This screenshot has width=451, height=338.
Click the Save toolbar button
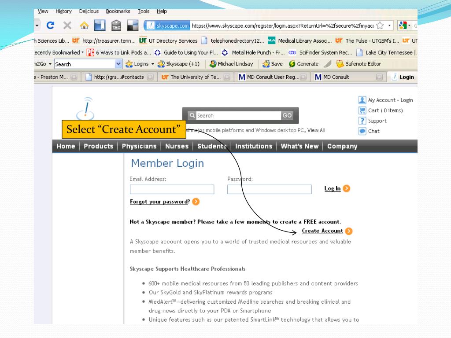click(272, 64)
